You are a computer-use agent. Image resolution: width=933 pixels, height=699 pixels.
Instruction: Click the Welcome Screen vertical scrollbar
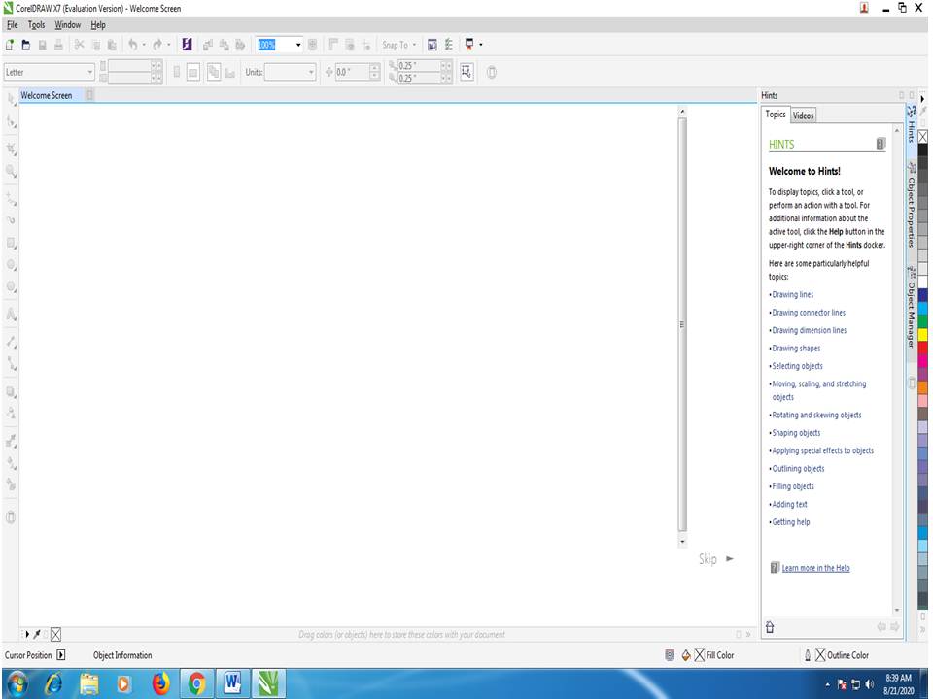tap(682, 326)
